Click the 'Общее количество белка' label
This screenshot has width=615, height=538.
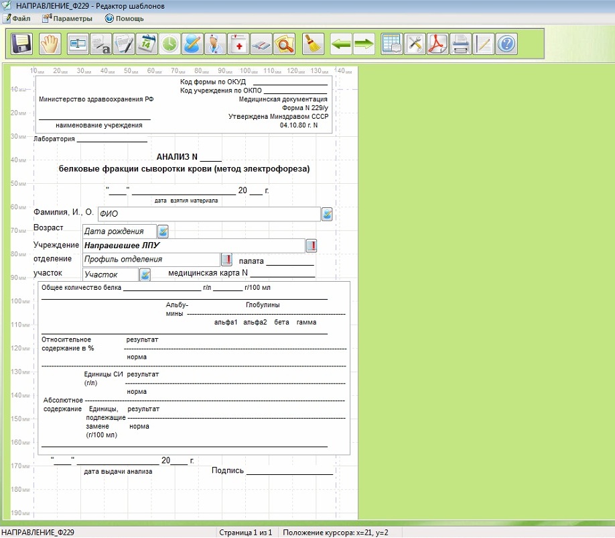pyautogui.click(x=81, y=288)
